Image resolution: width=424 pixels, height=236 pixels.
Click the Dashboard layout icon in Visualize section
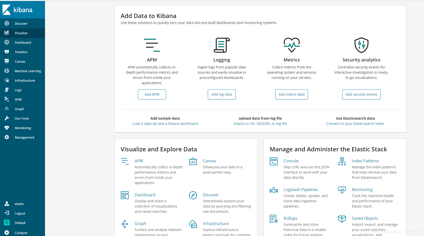(x=125, y=195)
